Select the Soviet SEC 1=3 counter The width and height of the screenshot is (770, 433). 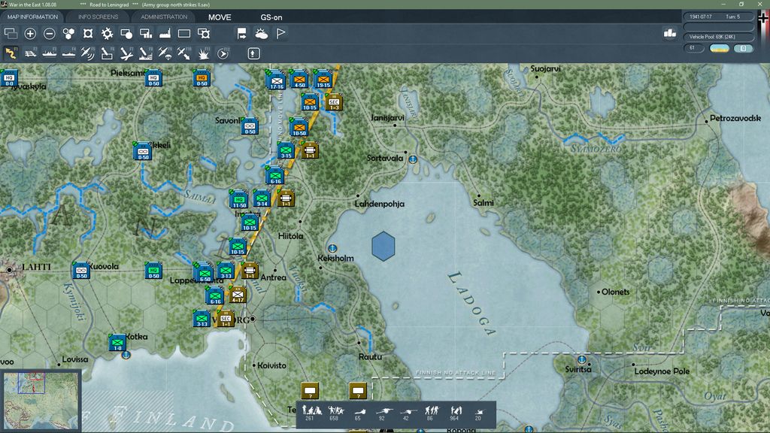point(333,102)
